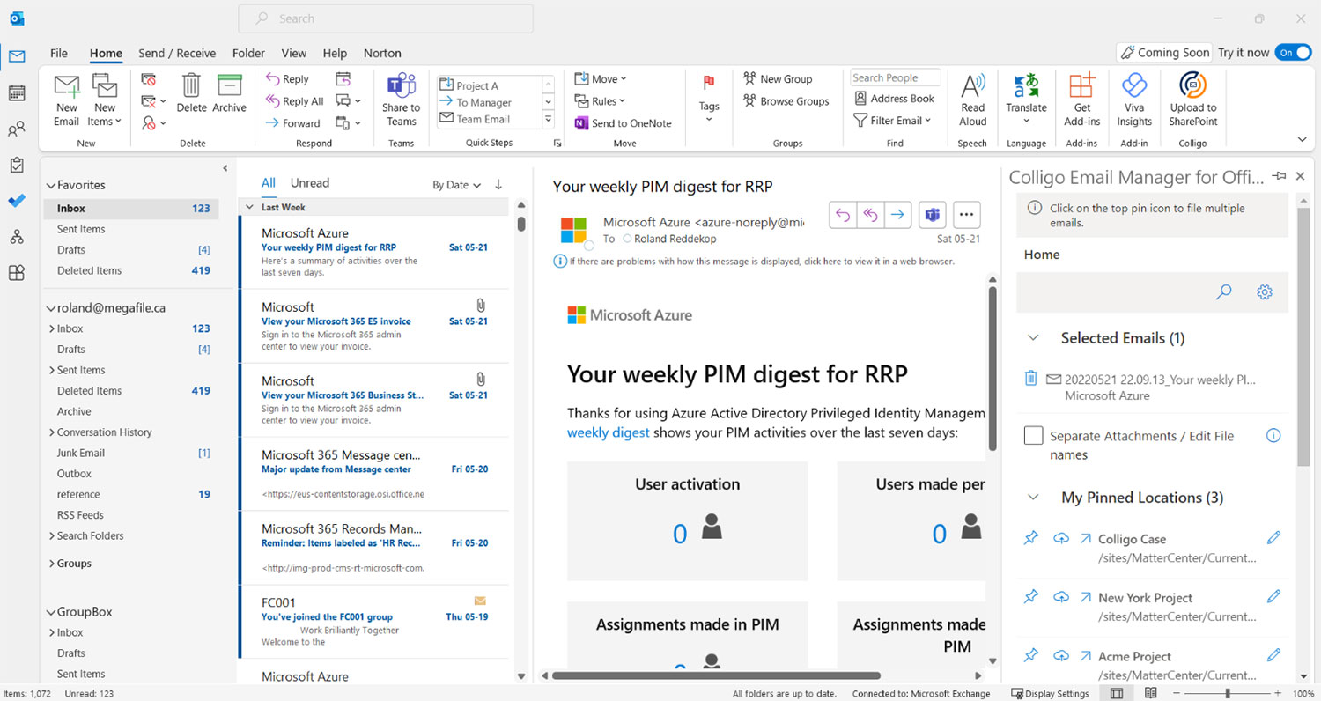Click the more actions ellipsis in reading pane

pos(967,214)
